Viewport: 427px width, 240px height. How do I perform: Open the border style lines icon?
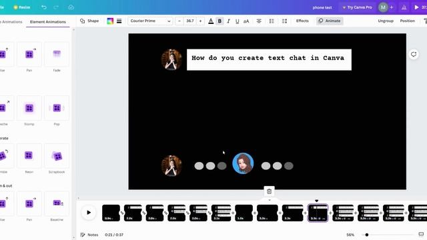(x=119, y=21)
